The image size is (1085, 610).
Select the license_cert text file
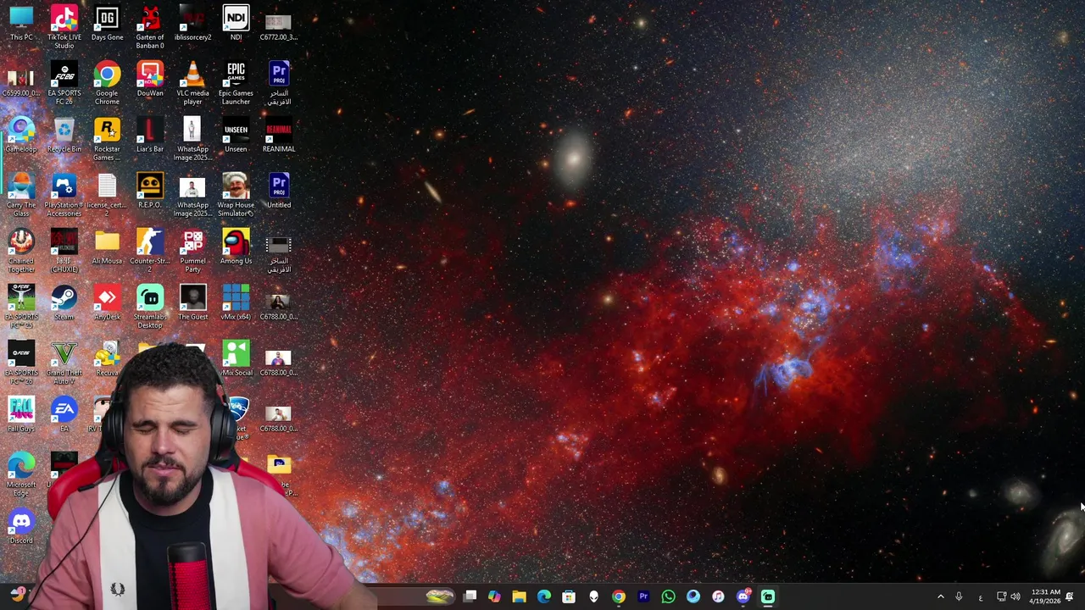(107, 195)
